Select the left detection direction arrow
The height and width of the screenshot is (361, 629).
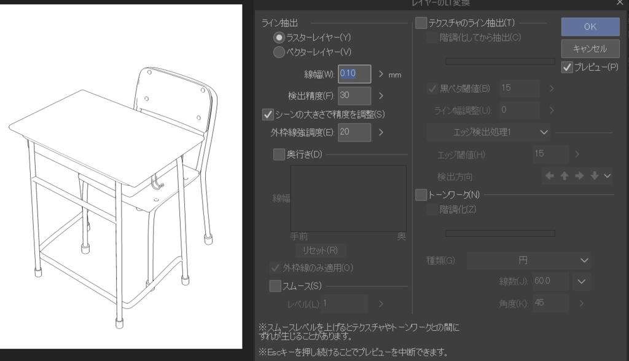pyautogui.click(x=549, y=175)
